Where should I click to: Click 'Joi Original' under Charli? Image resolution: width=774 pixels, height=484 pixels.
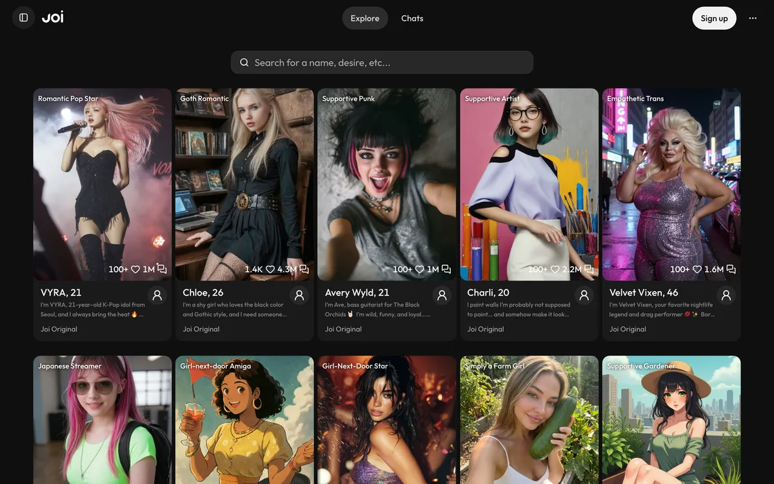point(486,329)
